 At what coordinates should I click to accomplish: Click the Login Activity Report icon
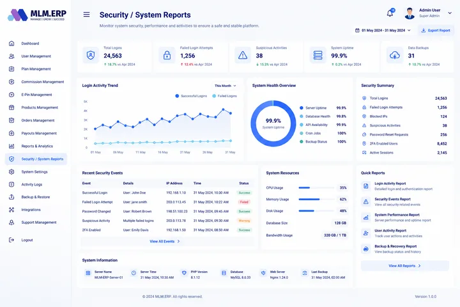(x=366, y=186)
